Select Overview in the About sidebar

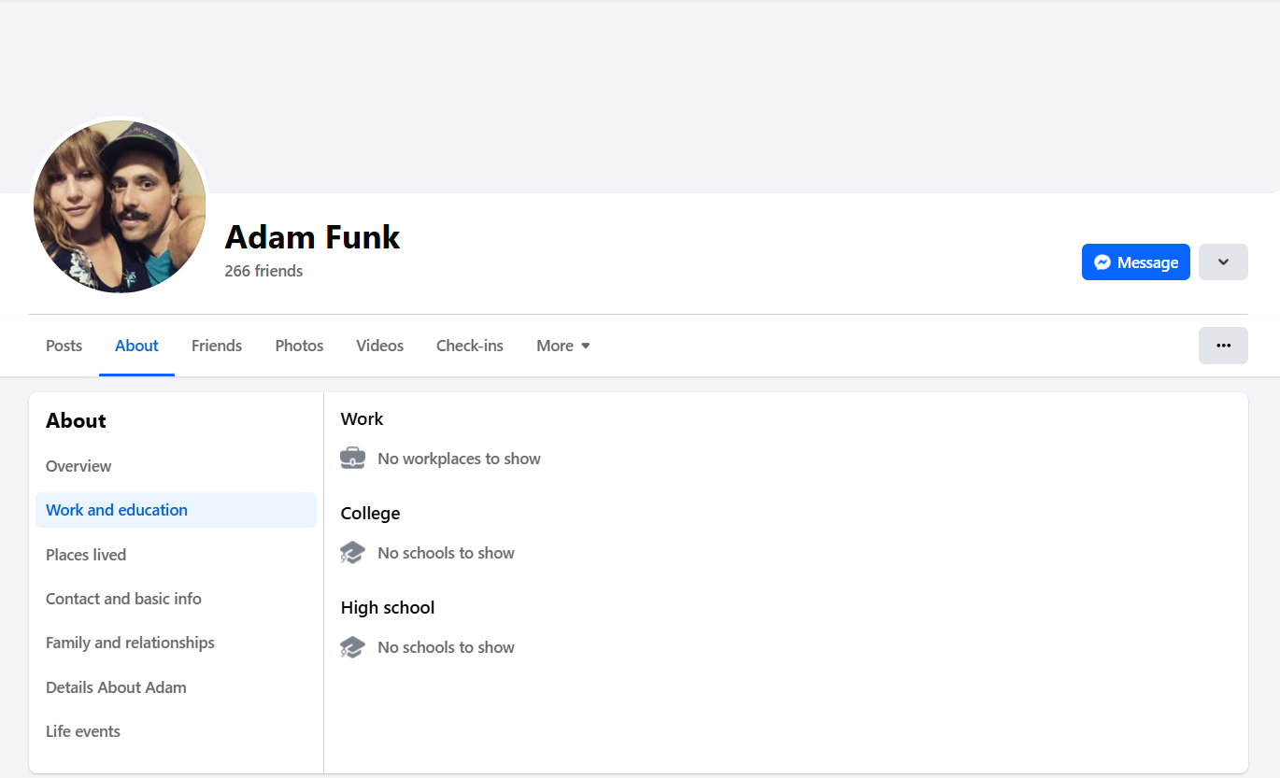tap(78, 466)
